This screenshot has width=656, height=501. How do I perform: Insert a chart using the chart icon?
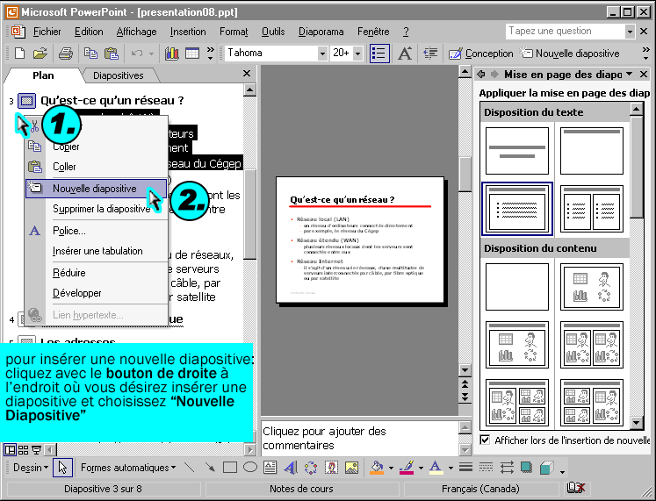coord(171,54)
